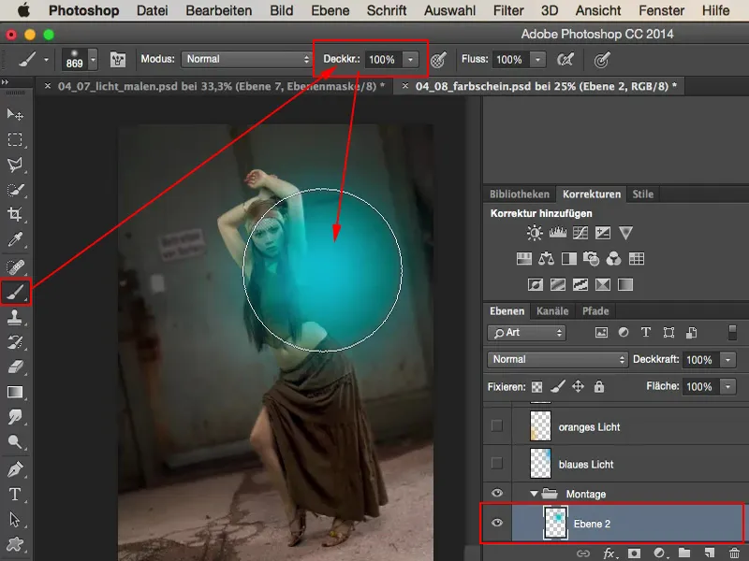Filter layers by pixel layers
The image size is (749, 561).
click(601, 333)
